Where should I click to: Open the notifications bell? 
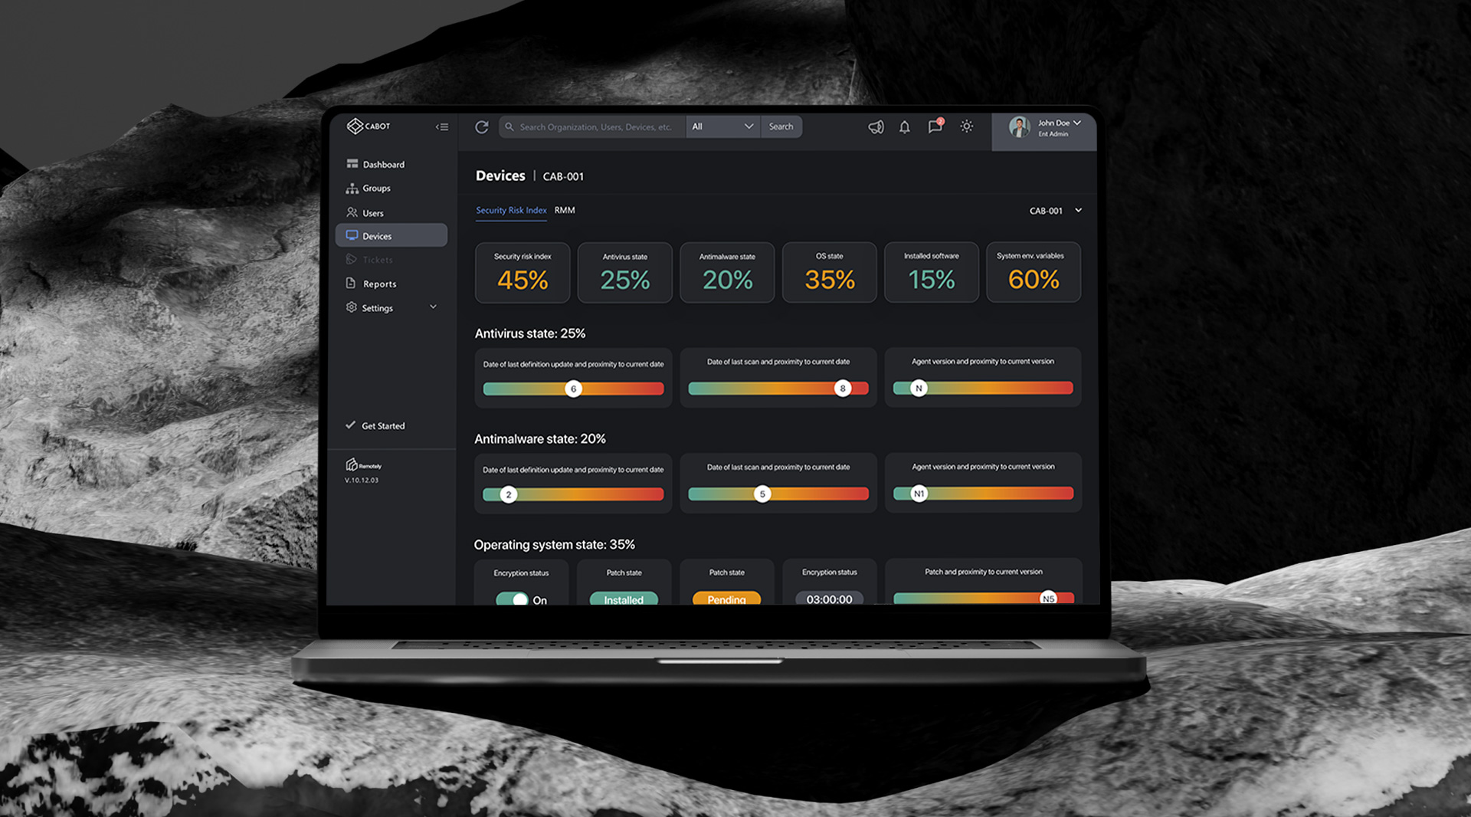pyautogui.click(x=905, y=127)
